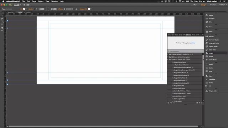The height and width of the screenshot is (128, 228).
Task: Select the Selection tool in the toolbox
Action: click(2, 16)
